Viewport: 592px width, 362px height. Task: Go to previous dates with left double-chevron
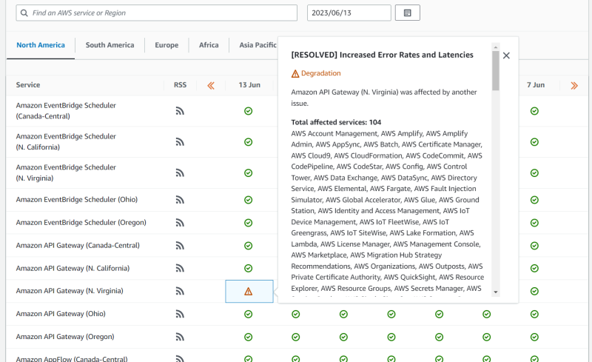[x=211, y=86]
